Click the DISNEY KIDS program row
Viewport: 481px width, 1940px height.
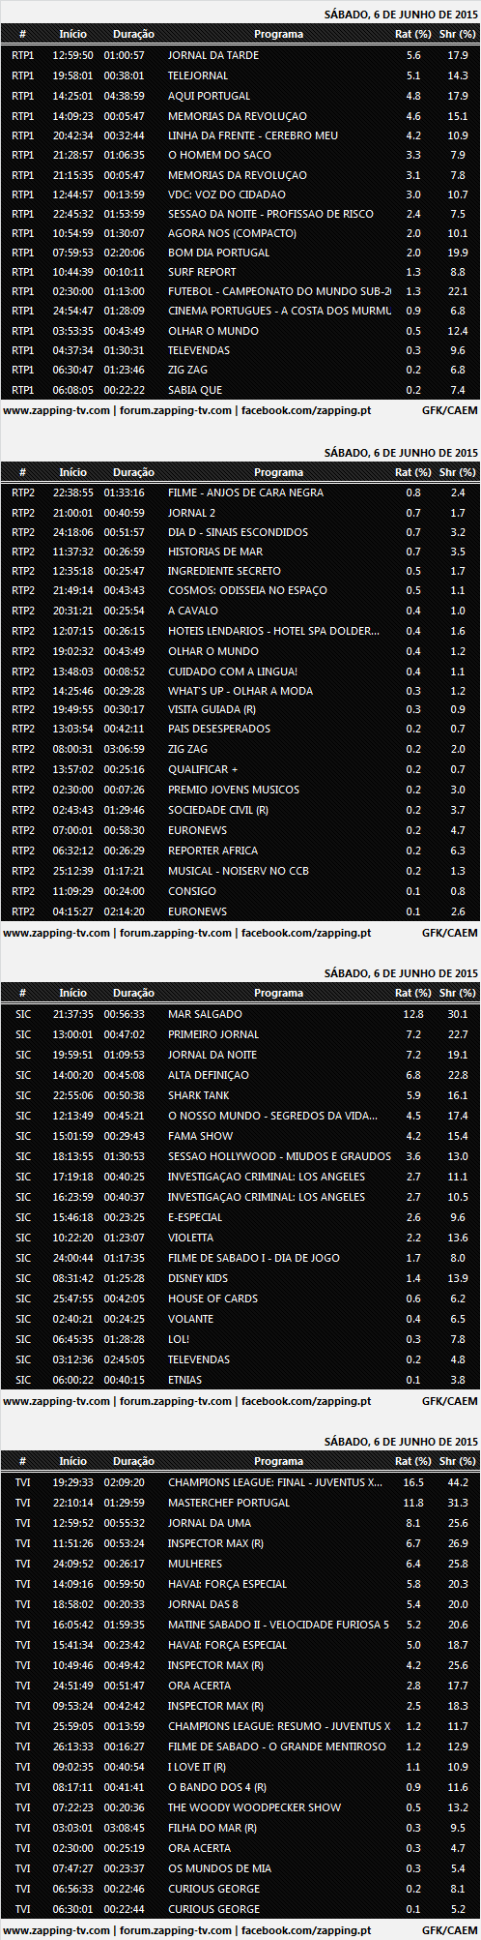coord(240,1278)
